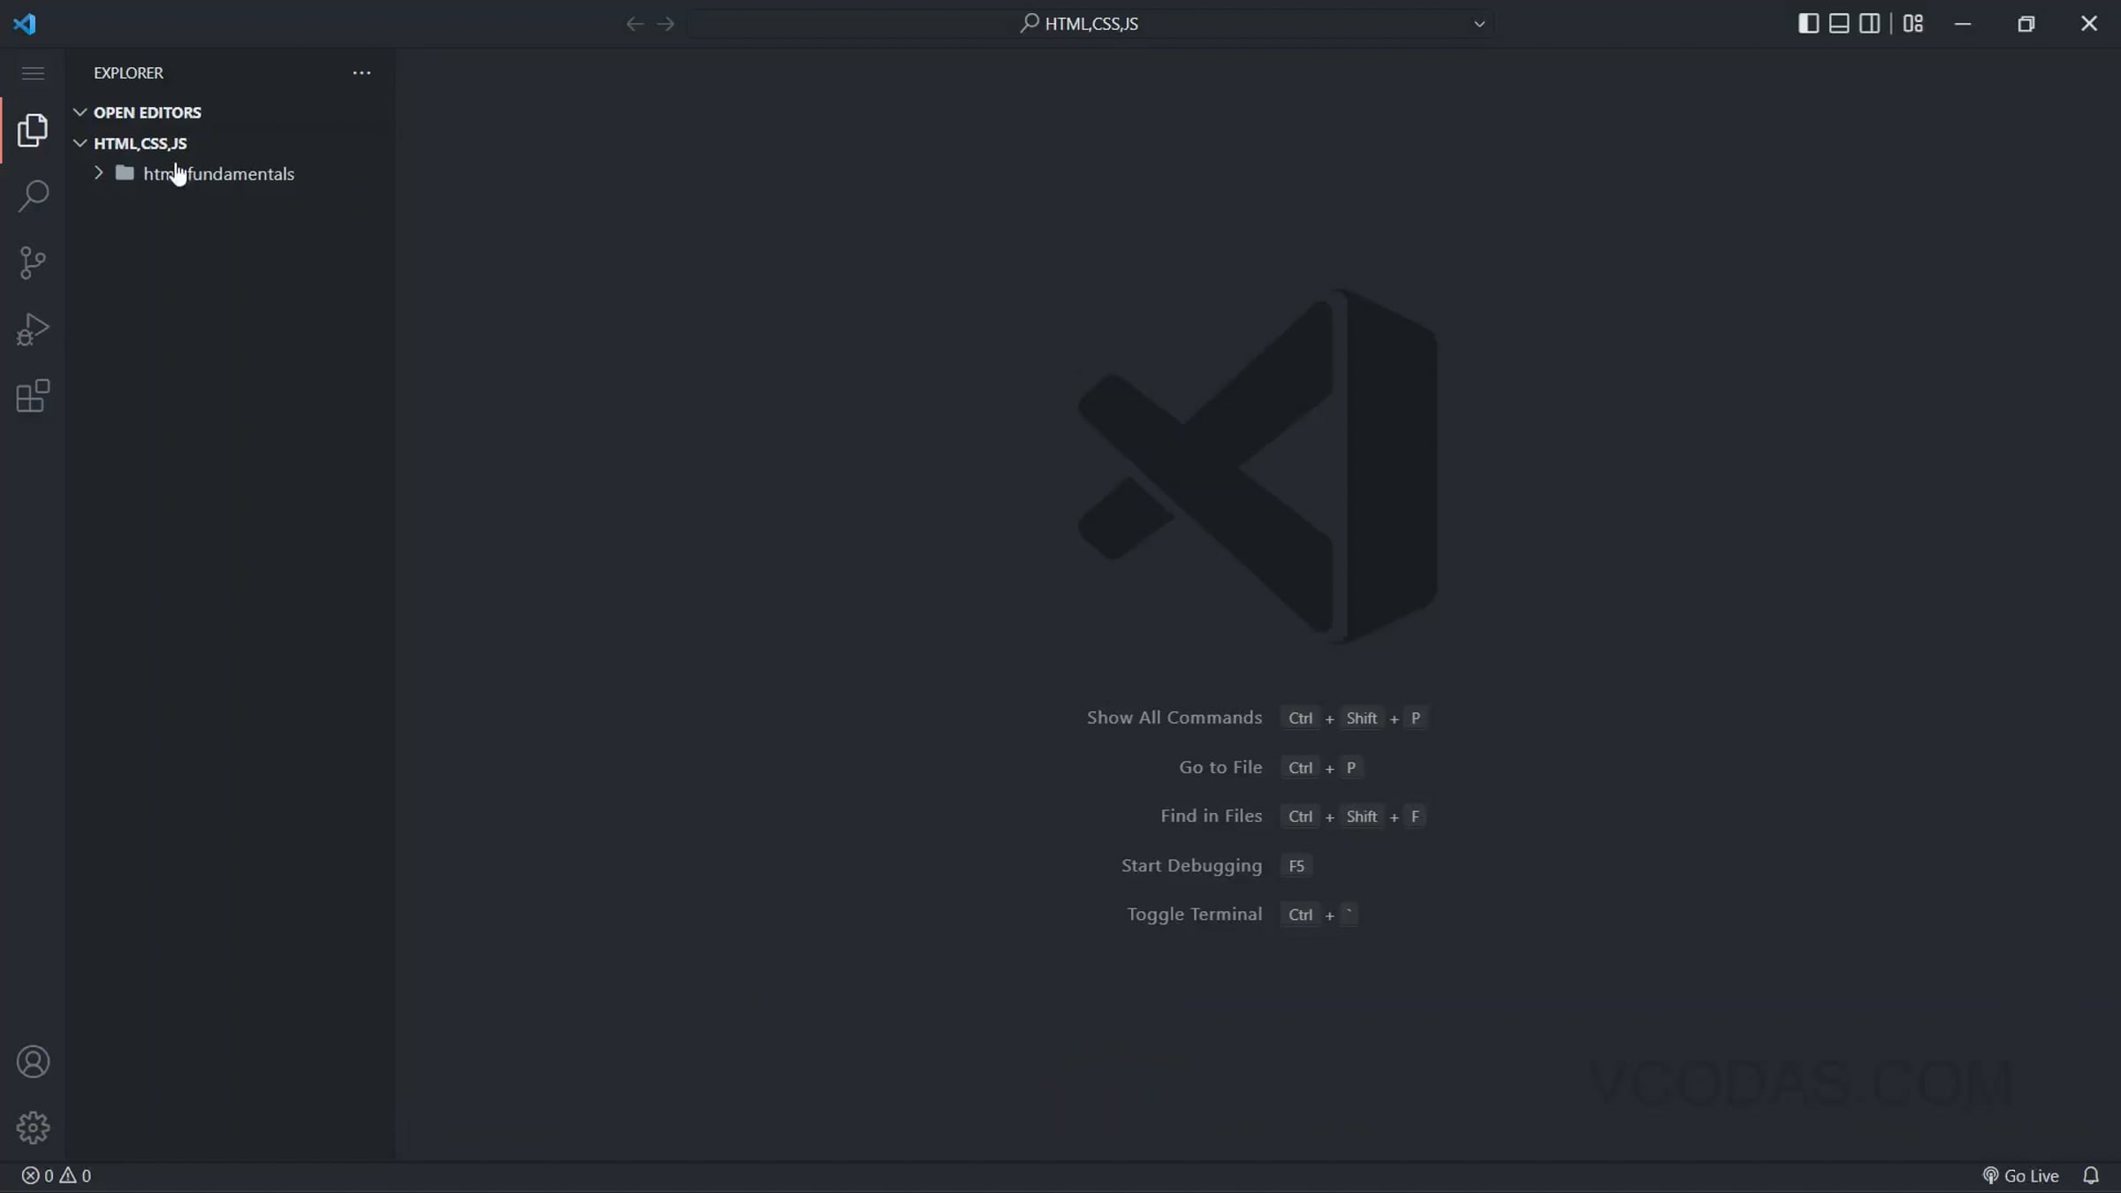Viewport: 2121px width, 1193px height.
Task: Open notifications bell
Action: [x=2091, y=1175]
